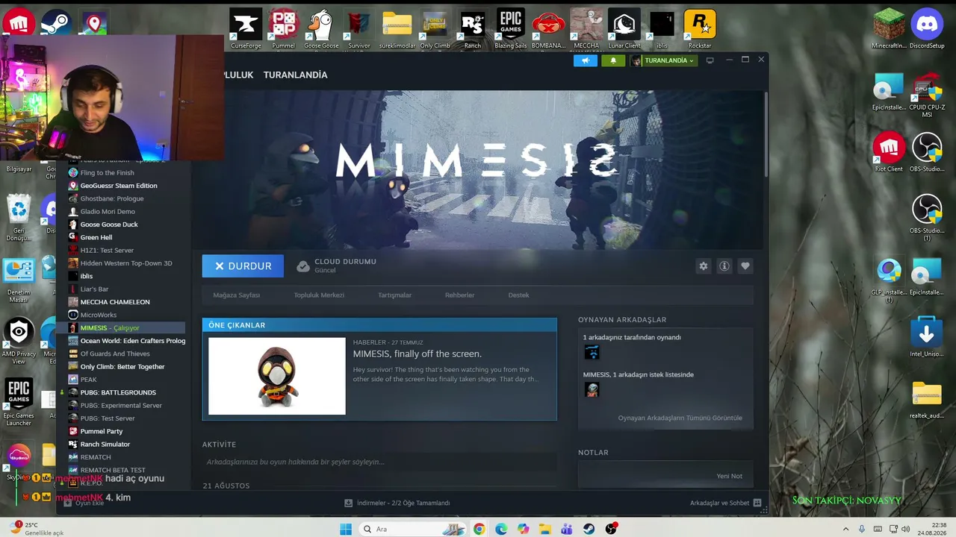This screenshot has width=956, height=537.
Task: Open DiscordSetup desktop icon
Action: (927, 30)
